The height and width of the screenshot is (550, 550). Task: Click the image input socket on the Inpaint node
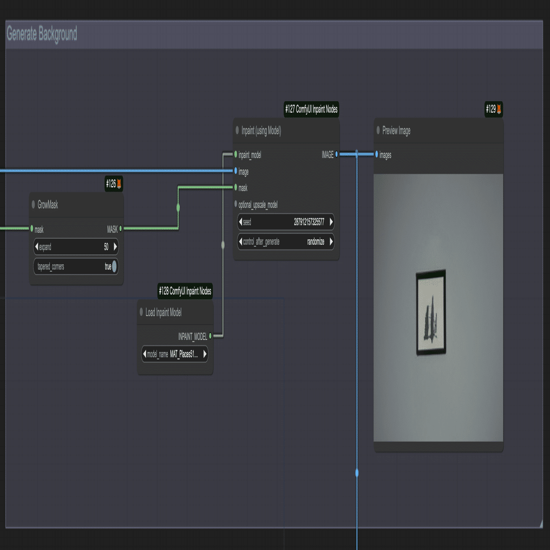pyautogui.click(x=235, y=171)
